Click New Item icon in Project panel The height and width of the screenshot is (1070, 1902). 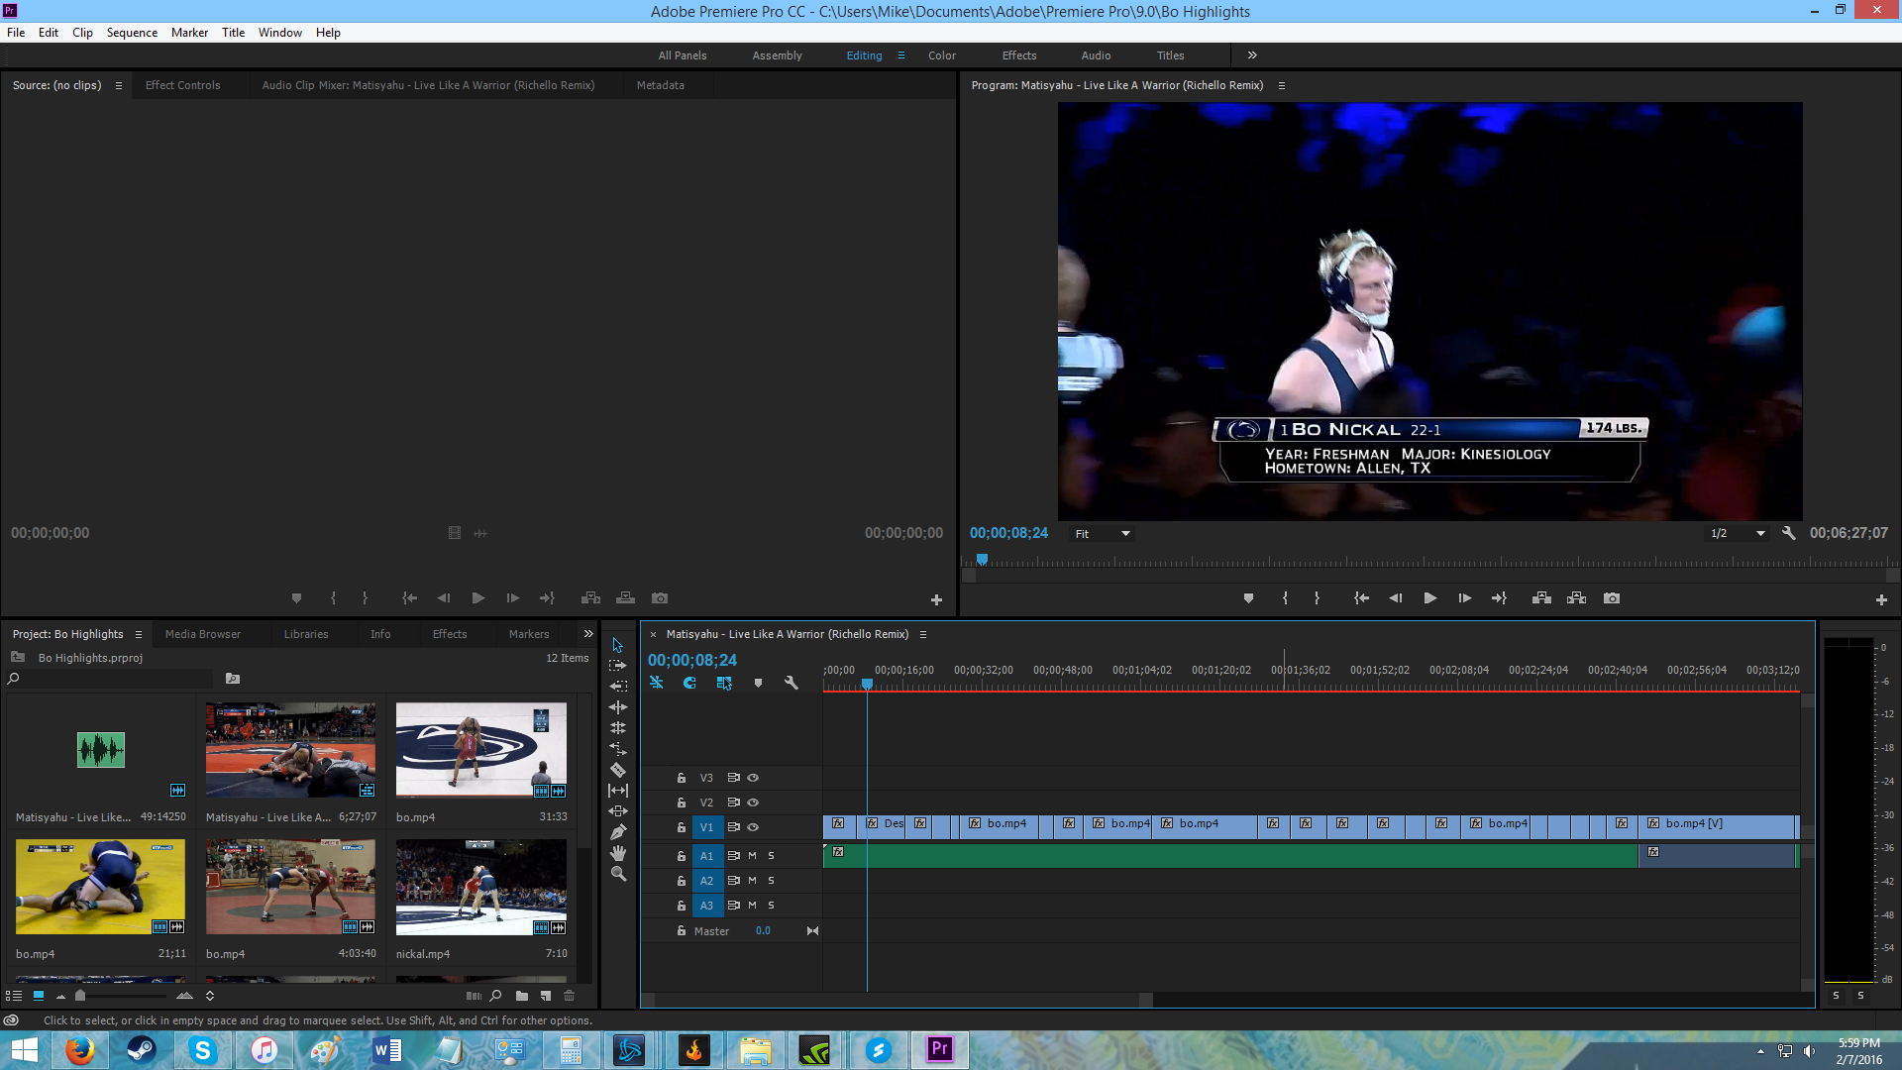(x=545, y=996)
